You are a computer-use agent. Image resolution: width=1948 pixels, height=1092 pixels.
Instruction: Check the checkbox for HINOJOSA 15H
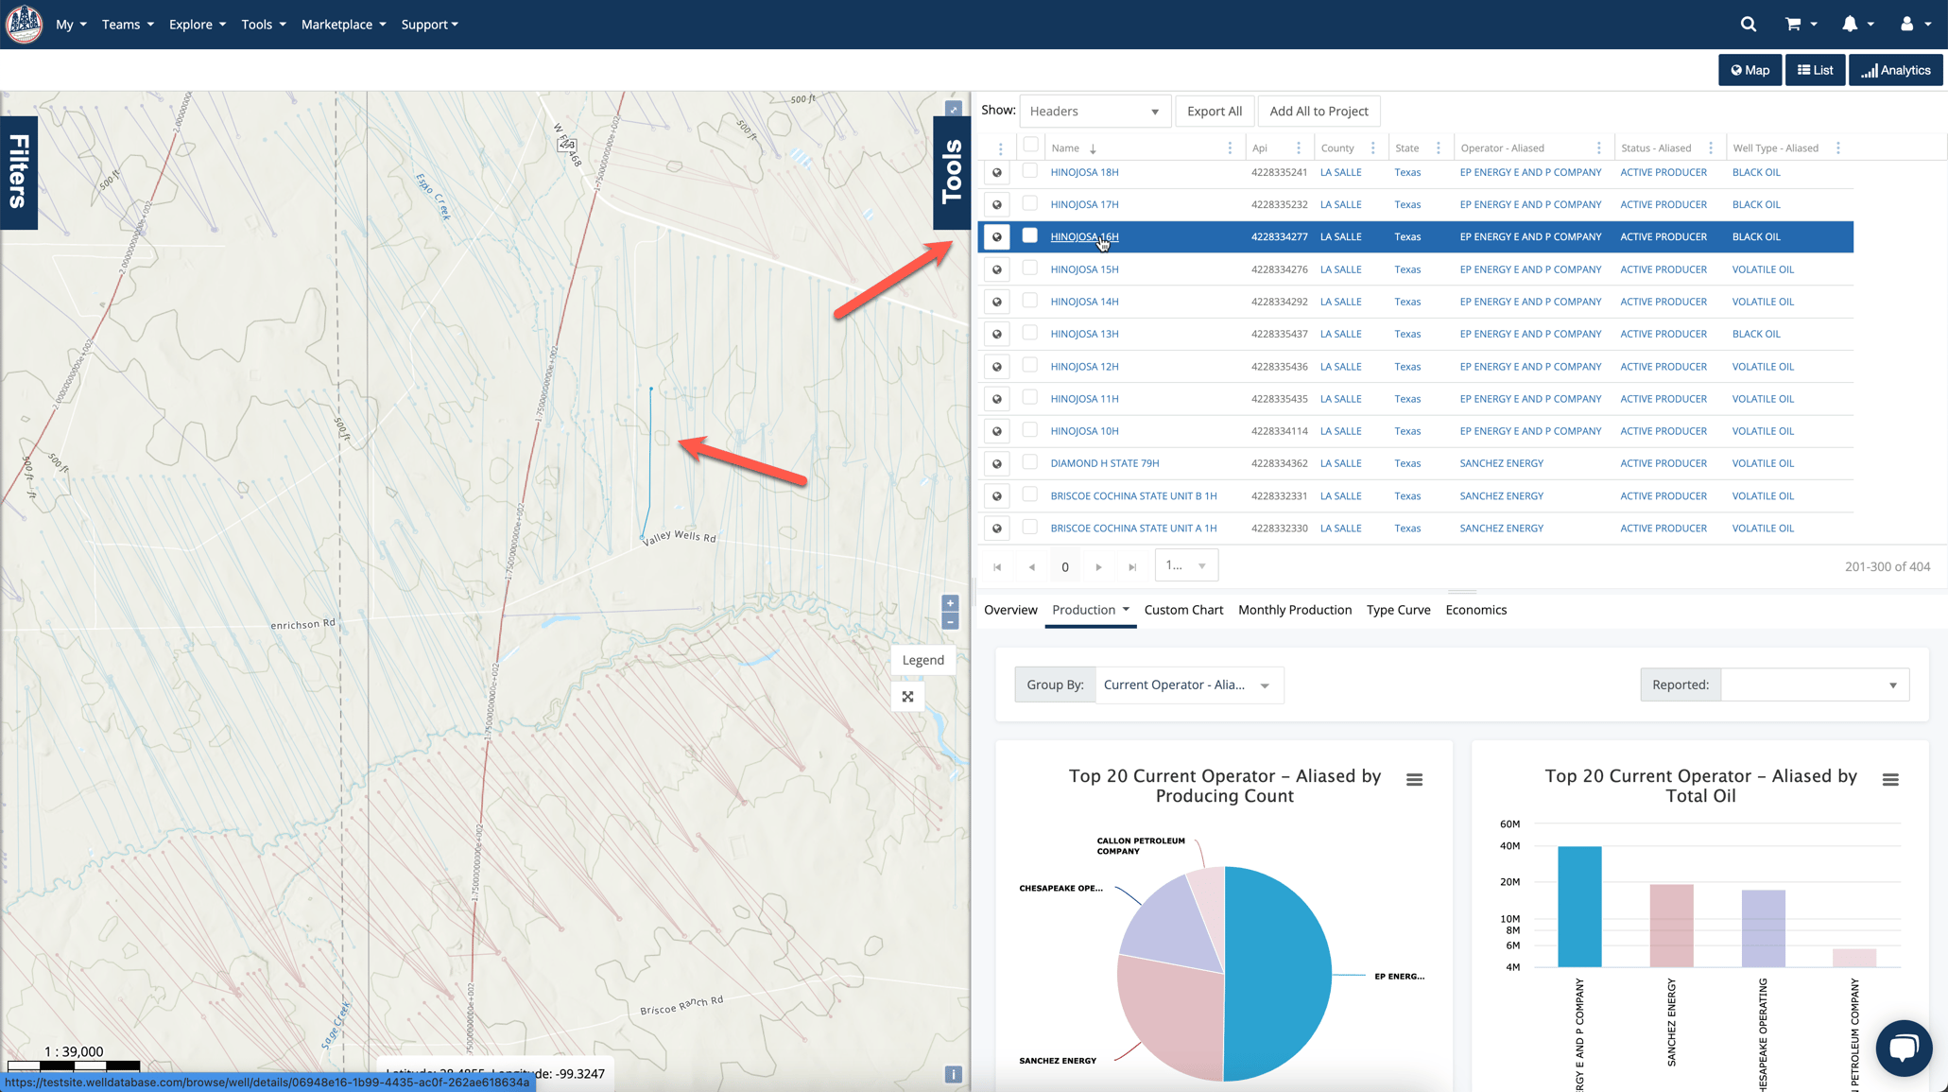pyautogui.click(x=1029, y=269)
